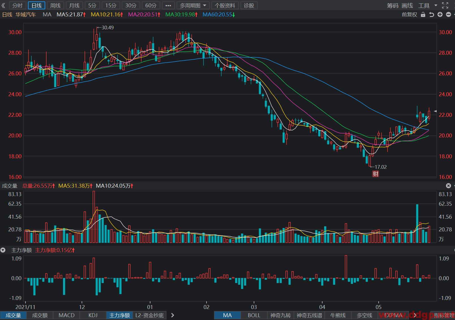Toggle the chart lock icon
The image size is (455, 320).
[423, 14]
